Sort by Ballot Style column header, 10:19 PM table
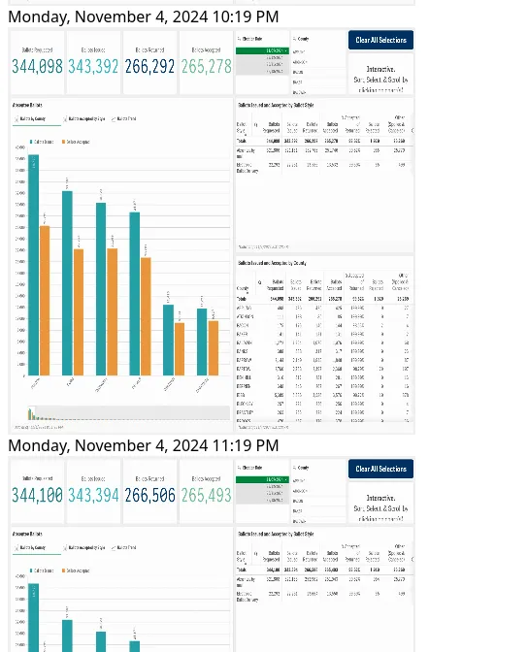The height and width of the screenshot is (652, 528). pyautogui.click(x=242, y=127)
